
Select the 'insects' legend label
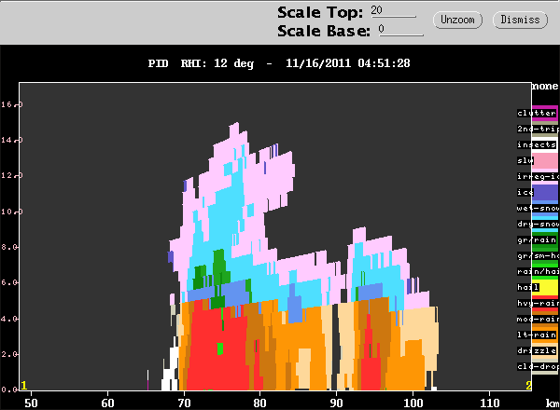pyautogui.click(x=537, y=144)
